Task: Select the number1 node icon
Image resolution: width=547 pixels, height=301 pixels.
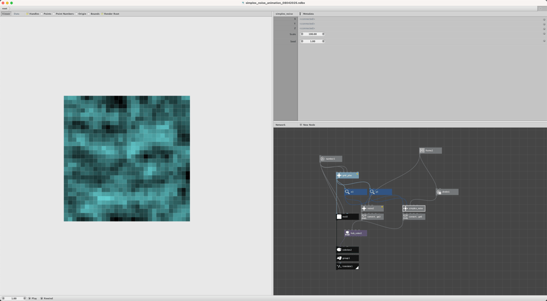Action: (322, 159)
